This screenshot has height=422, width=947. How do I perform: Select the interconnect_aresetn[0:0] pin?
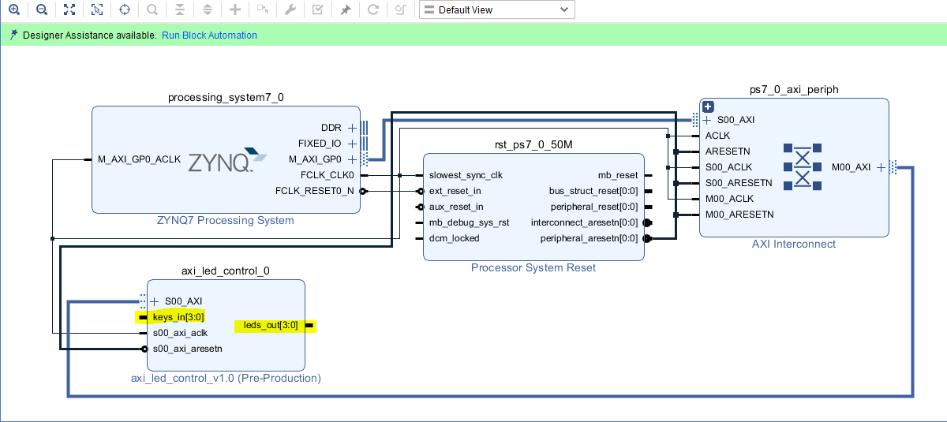click(584, 222)
